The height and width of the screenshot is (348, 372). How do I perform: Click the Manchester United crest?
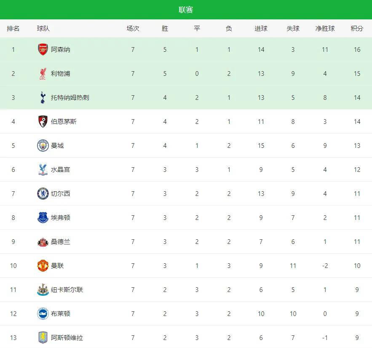coord(43,266)
